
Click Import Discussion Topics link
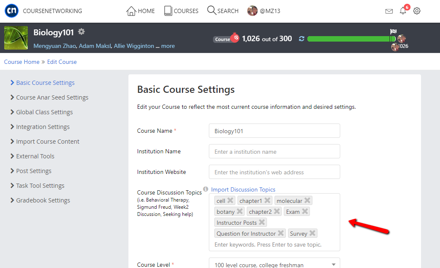point(243,189)
